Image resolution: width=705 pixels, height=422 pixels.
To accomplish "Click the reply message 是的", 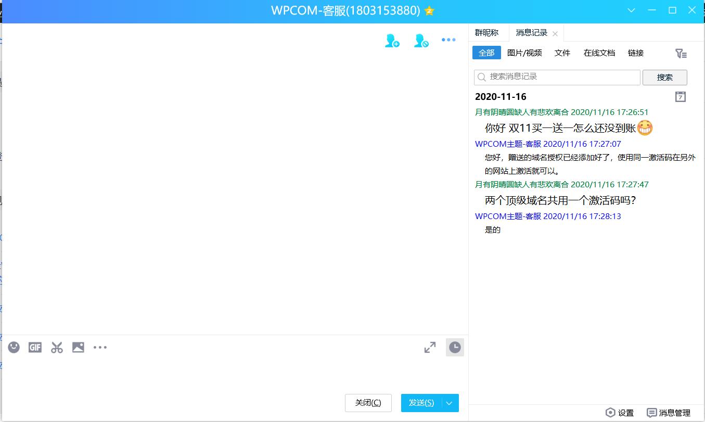I will pyautogui.click(x=493, y=229).
